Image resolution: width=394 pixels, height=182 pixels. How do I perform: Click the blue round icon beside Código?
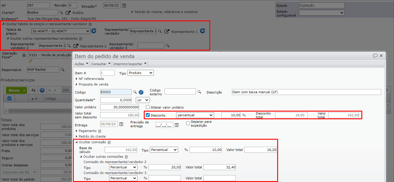(141, 92)
